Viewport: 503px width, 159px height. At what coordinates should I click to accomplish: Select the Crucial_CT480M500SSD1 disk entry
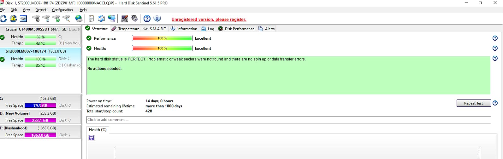[x=40, y=36]
